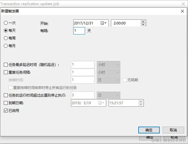The height and width of the screenshot is (144, 188).
Task: Click the start date field 2017/12/31
Action: [91, 23]
